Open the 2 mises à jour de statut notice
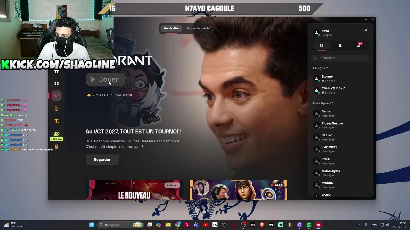 point(110,95)
